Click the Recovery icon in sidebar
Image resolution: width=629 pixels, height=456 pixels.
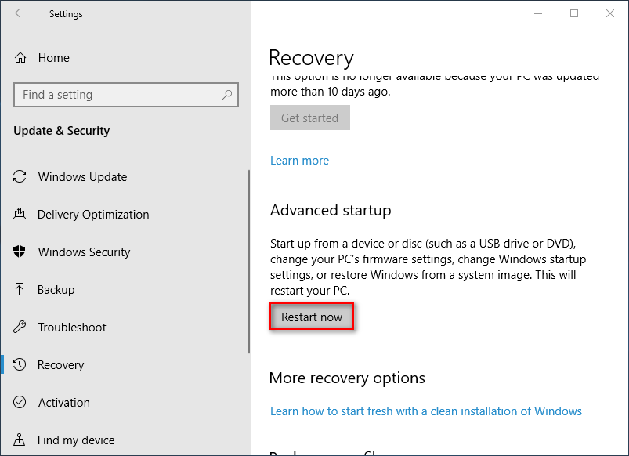coord(20,365)
